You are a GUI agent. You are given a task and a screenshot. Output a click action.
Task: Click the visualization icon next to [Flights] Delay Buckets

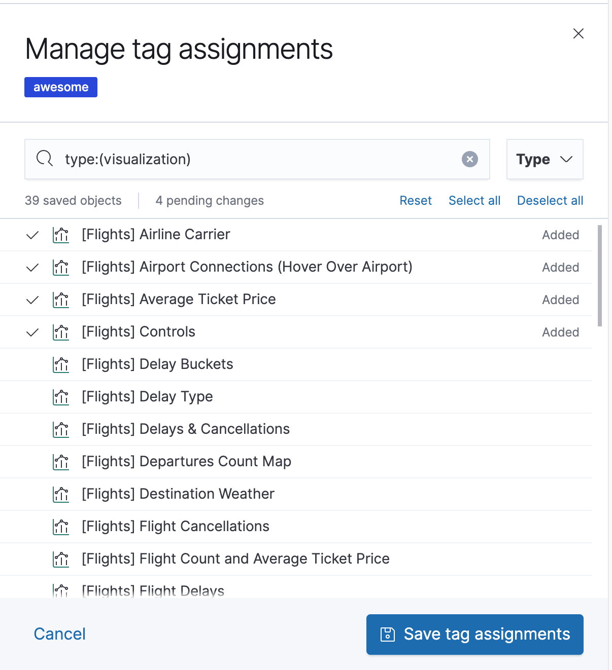[61, 364]
